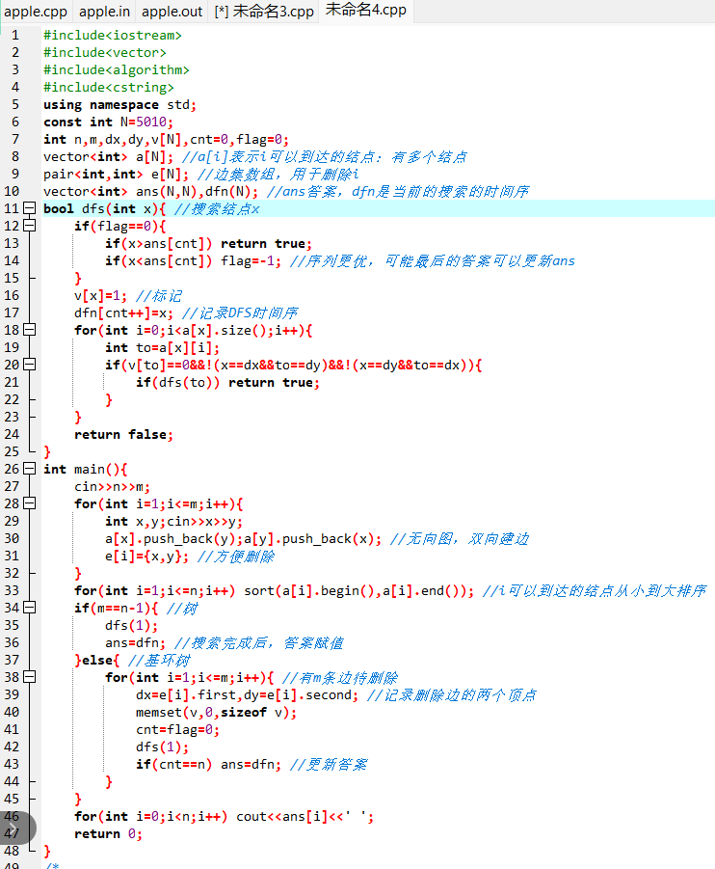Fold the input for loop at line 28
The width and height of the screenshot is (715, 869).
click(29, 504)
